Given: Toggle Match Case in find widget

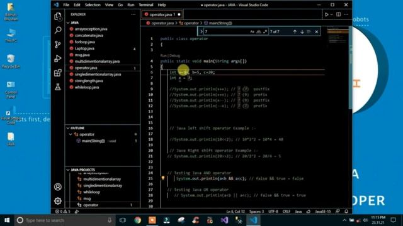Looking at the screenshot, I should pos(252,32).
